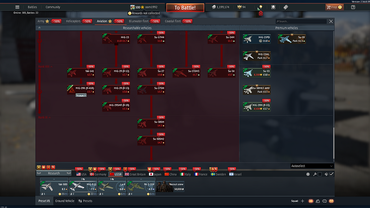Open the gear settings icon near nations bar
This screenshot has width=370, height=208.
coord(308,174)
